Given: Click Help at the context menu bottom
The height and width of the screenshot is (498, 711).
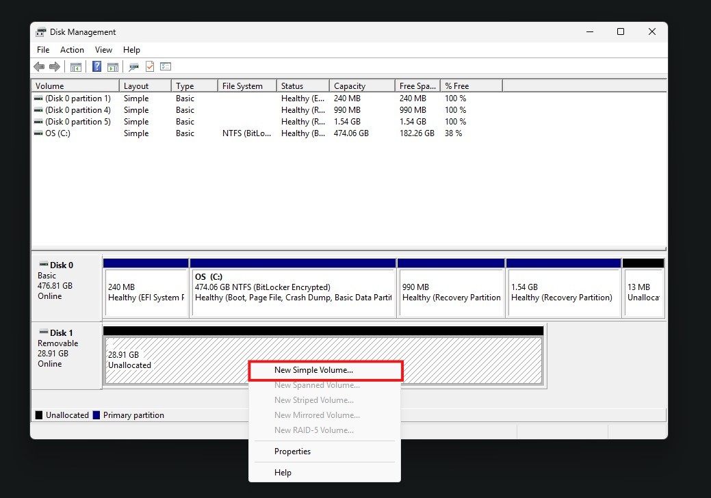Looking at the screenshot, I should pos(283,473).
